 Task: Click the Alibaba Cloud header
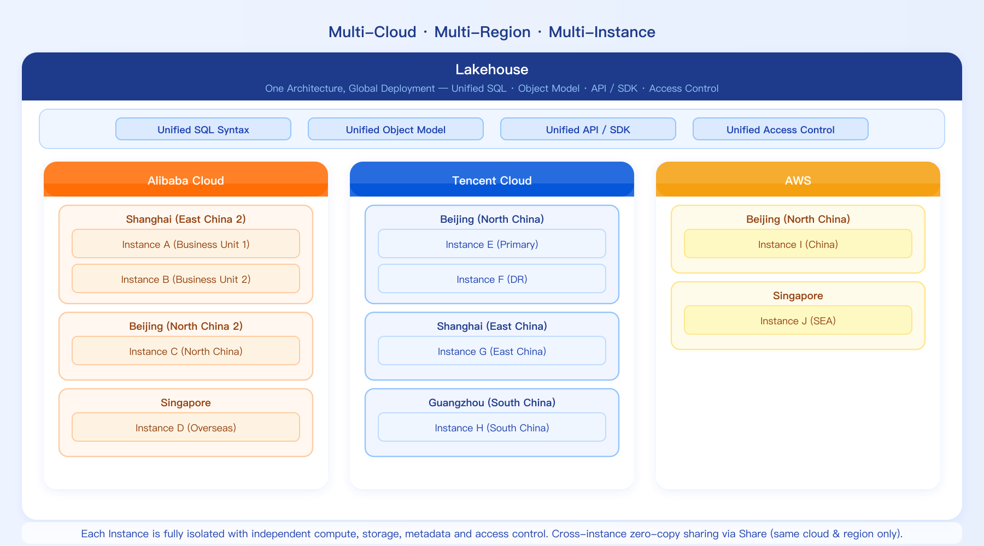pos(186,180)
